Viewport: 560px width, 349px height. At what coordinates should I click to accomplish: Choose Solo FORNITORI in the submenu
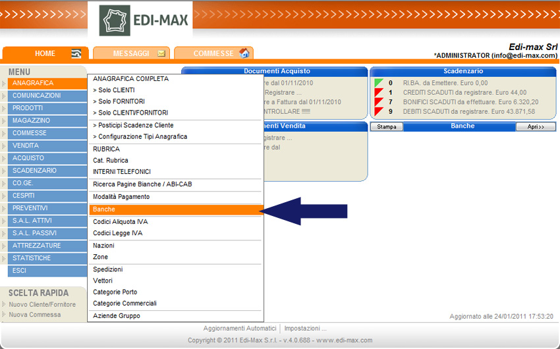(119, 101)
